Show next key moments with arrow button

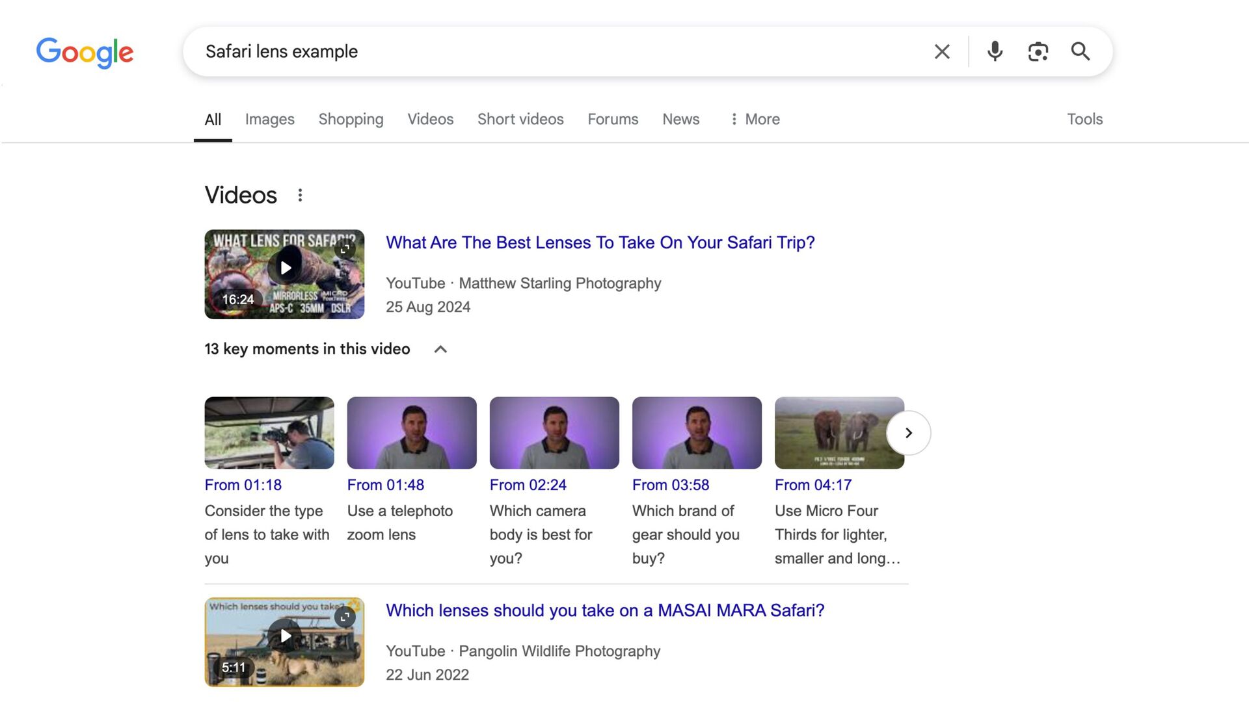[908, 433]
